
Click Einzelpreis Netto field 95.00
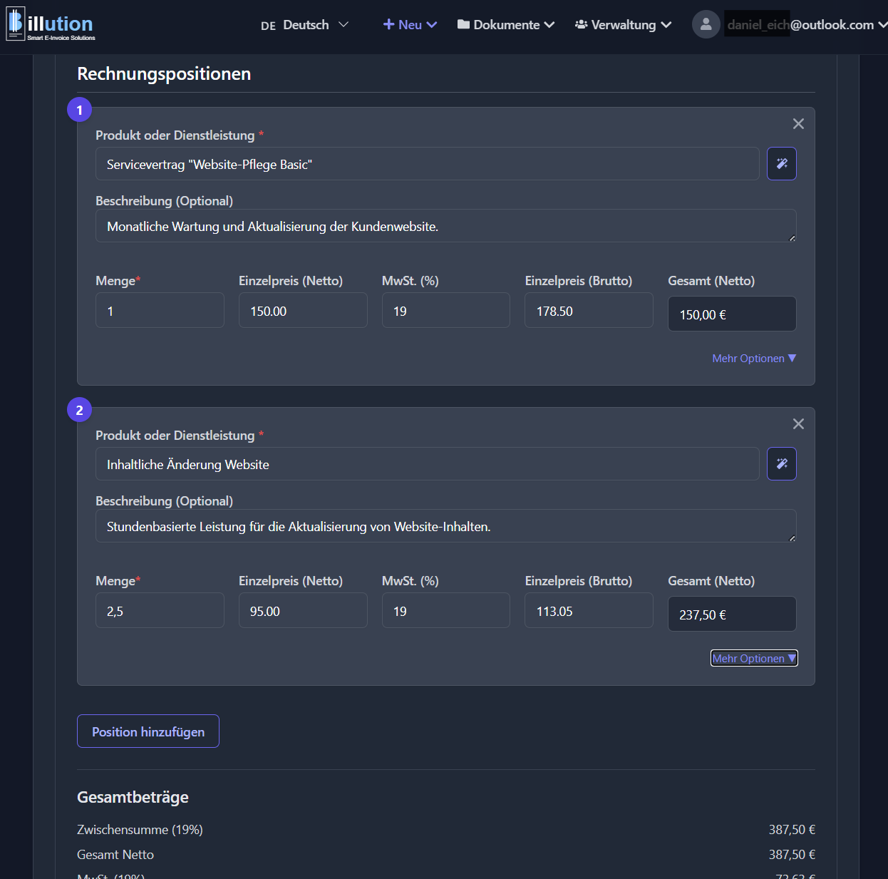tap(303, 611)
